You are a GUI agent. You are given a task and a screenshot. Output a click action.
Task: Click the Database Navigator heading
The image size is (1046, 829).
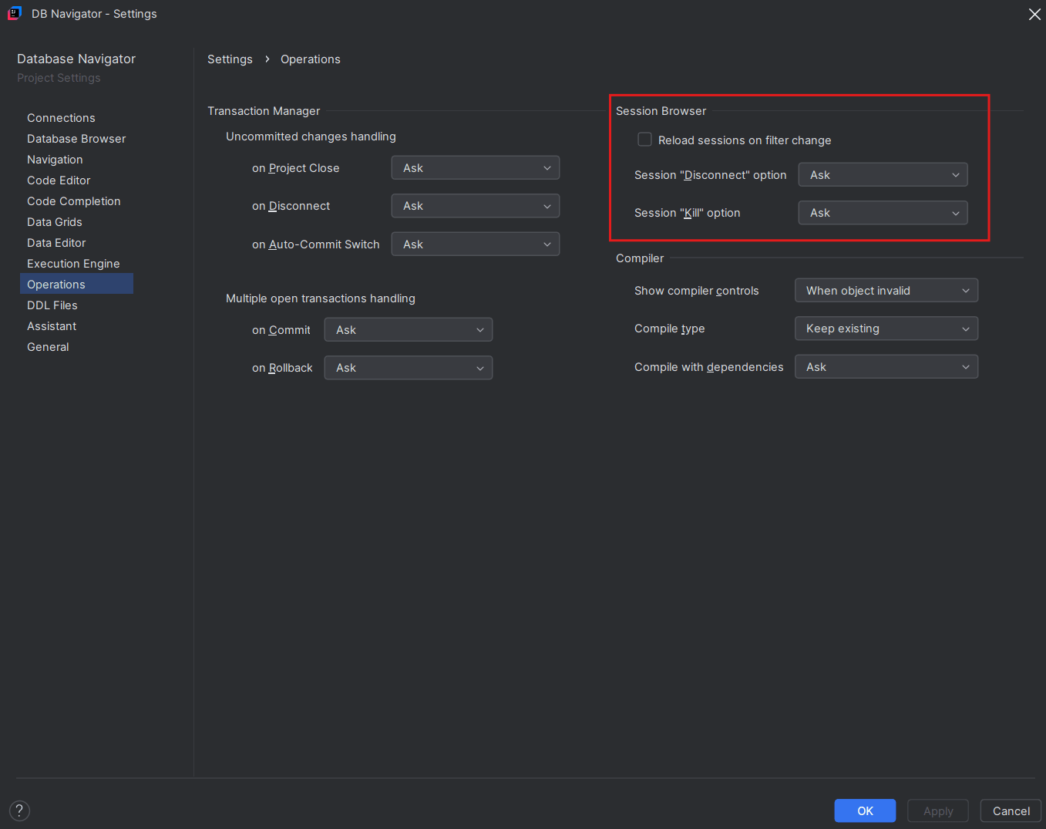tap(76, 59)
